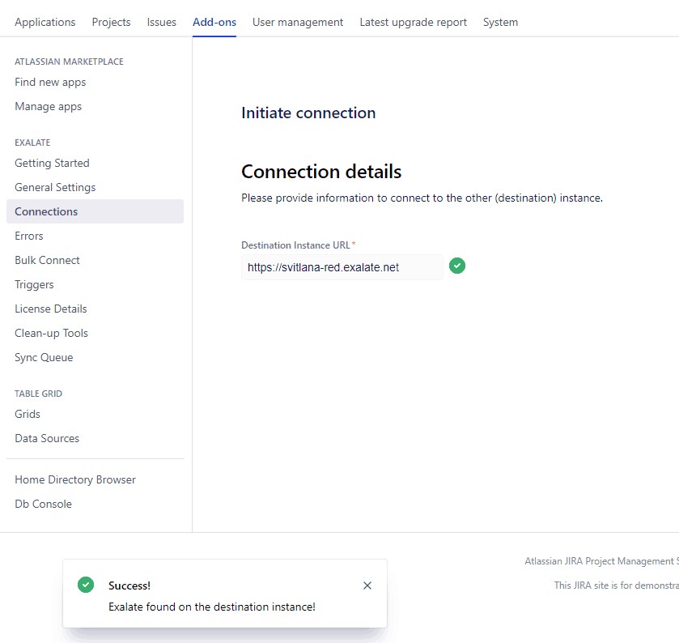Image resolution: width=679 pixels, height=643 pixels.
Task: Click the Destination Instance URL field
Action: [x=342, y=267]
